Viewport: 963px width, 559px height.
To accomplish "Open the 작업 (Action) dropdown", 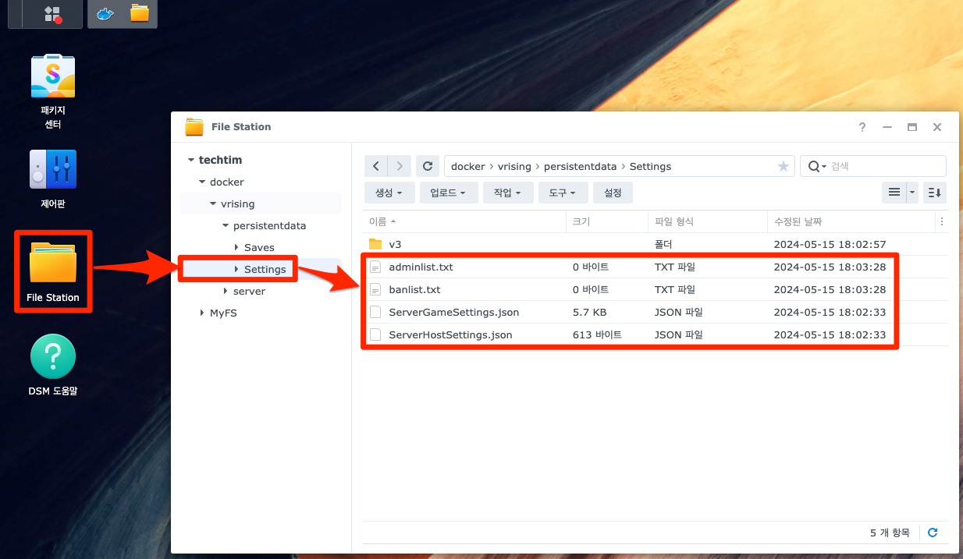I will (x=507, y=193).
